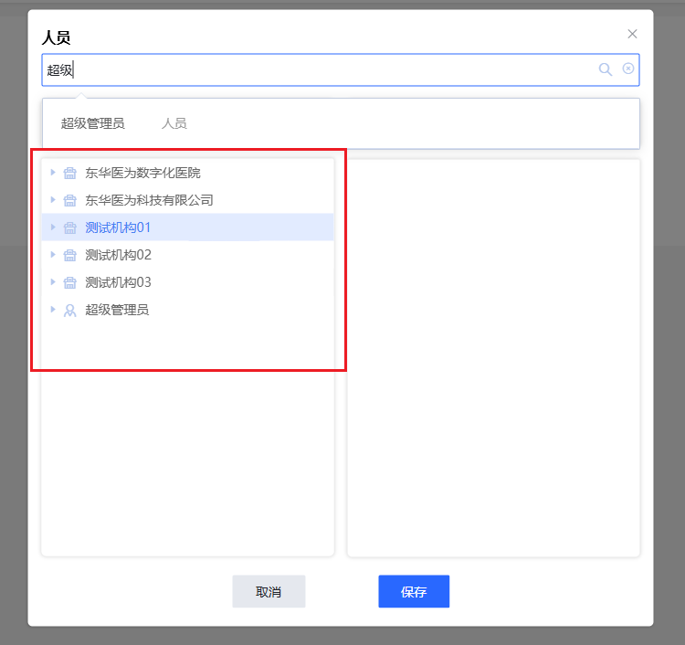Image resolution: width=685 pixels, height=645 pixels.
Task: Click the 取消 button
Action: tap(269, 592)
